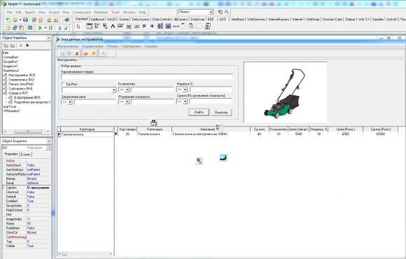Click the red X delete icon on form toolbar
406x259 pixels.
click(x=76, y=53)
